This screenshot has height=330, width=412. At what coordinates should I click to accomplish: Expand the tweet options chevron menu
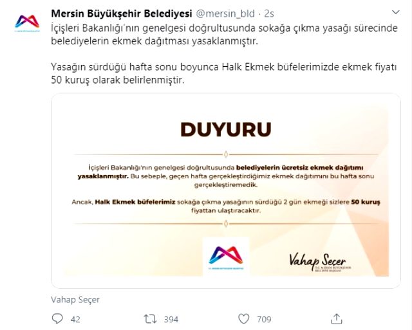[396, 12]
